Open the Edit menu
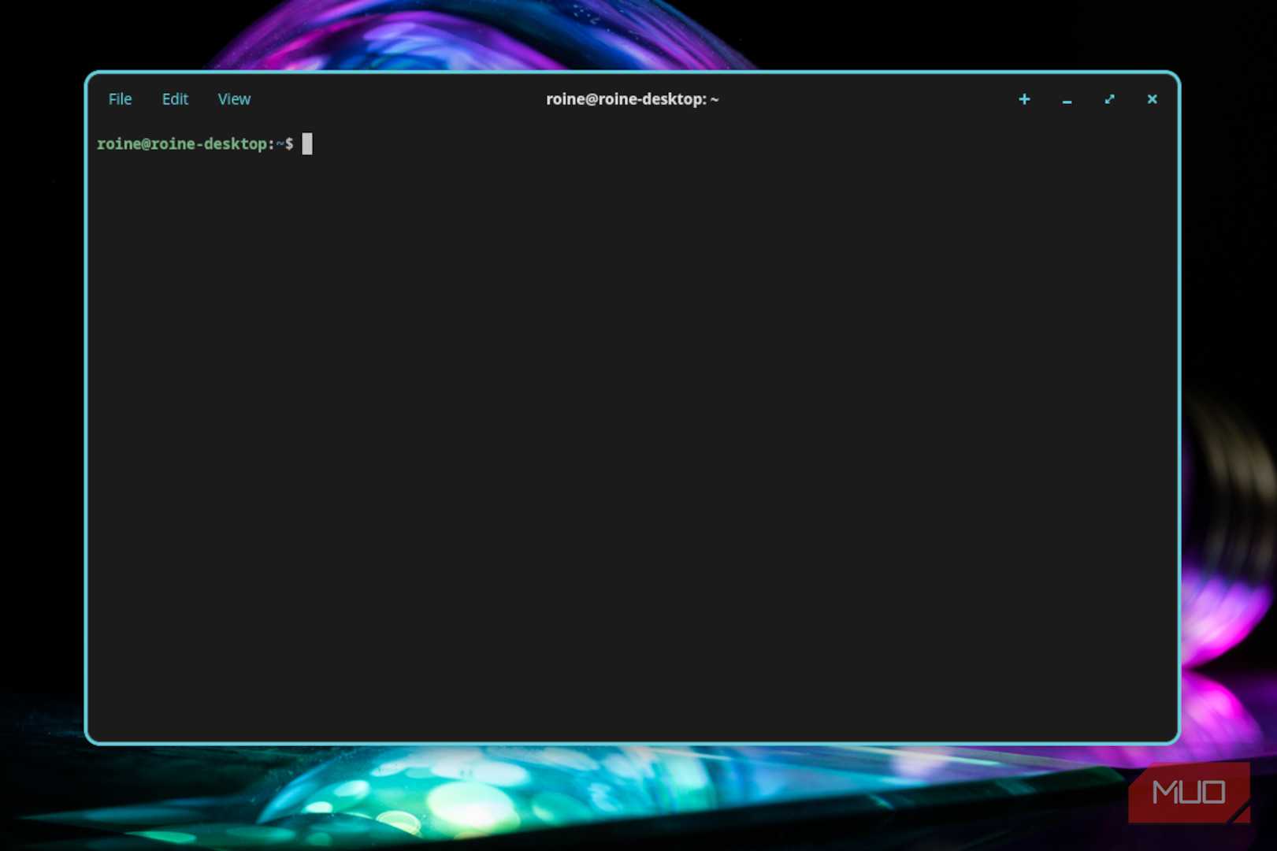Image resolution: width=1277 pixels, height=851 pixels. (175, 99)
